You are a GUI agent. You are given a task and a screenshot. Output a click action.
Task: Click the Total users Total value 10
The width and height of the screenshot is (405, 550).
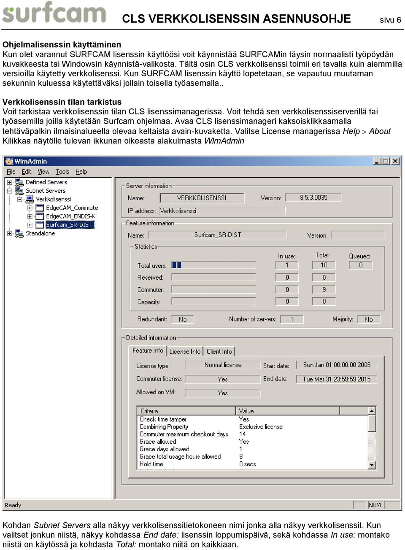click(x=324, y=265)
